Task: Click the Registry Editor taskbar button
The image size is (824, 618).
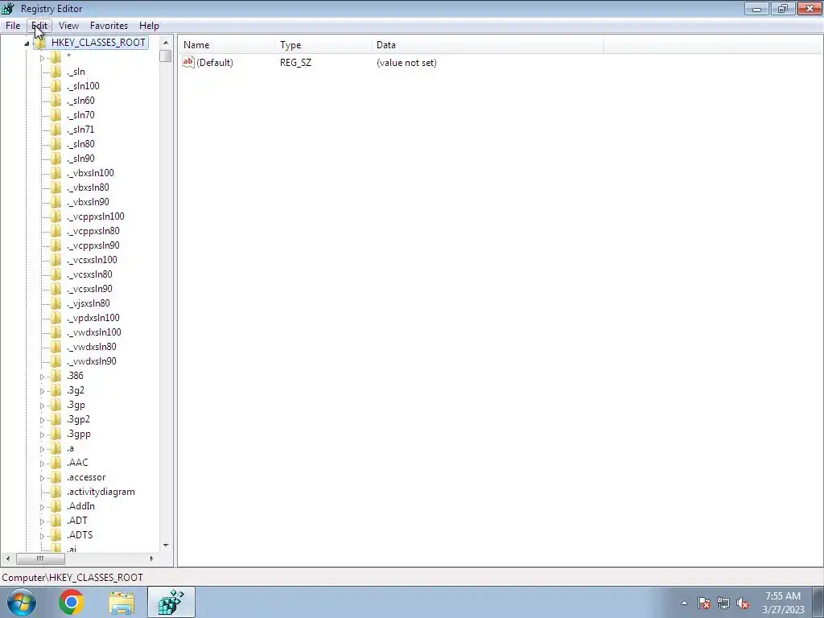Action: [x=171, y=602]
